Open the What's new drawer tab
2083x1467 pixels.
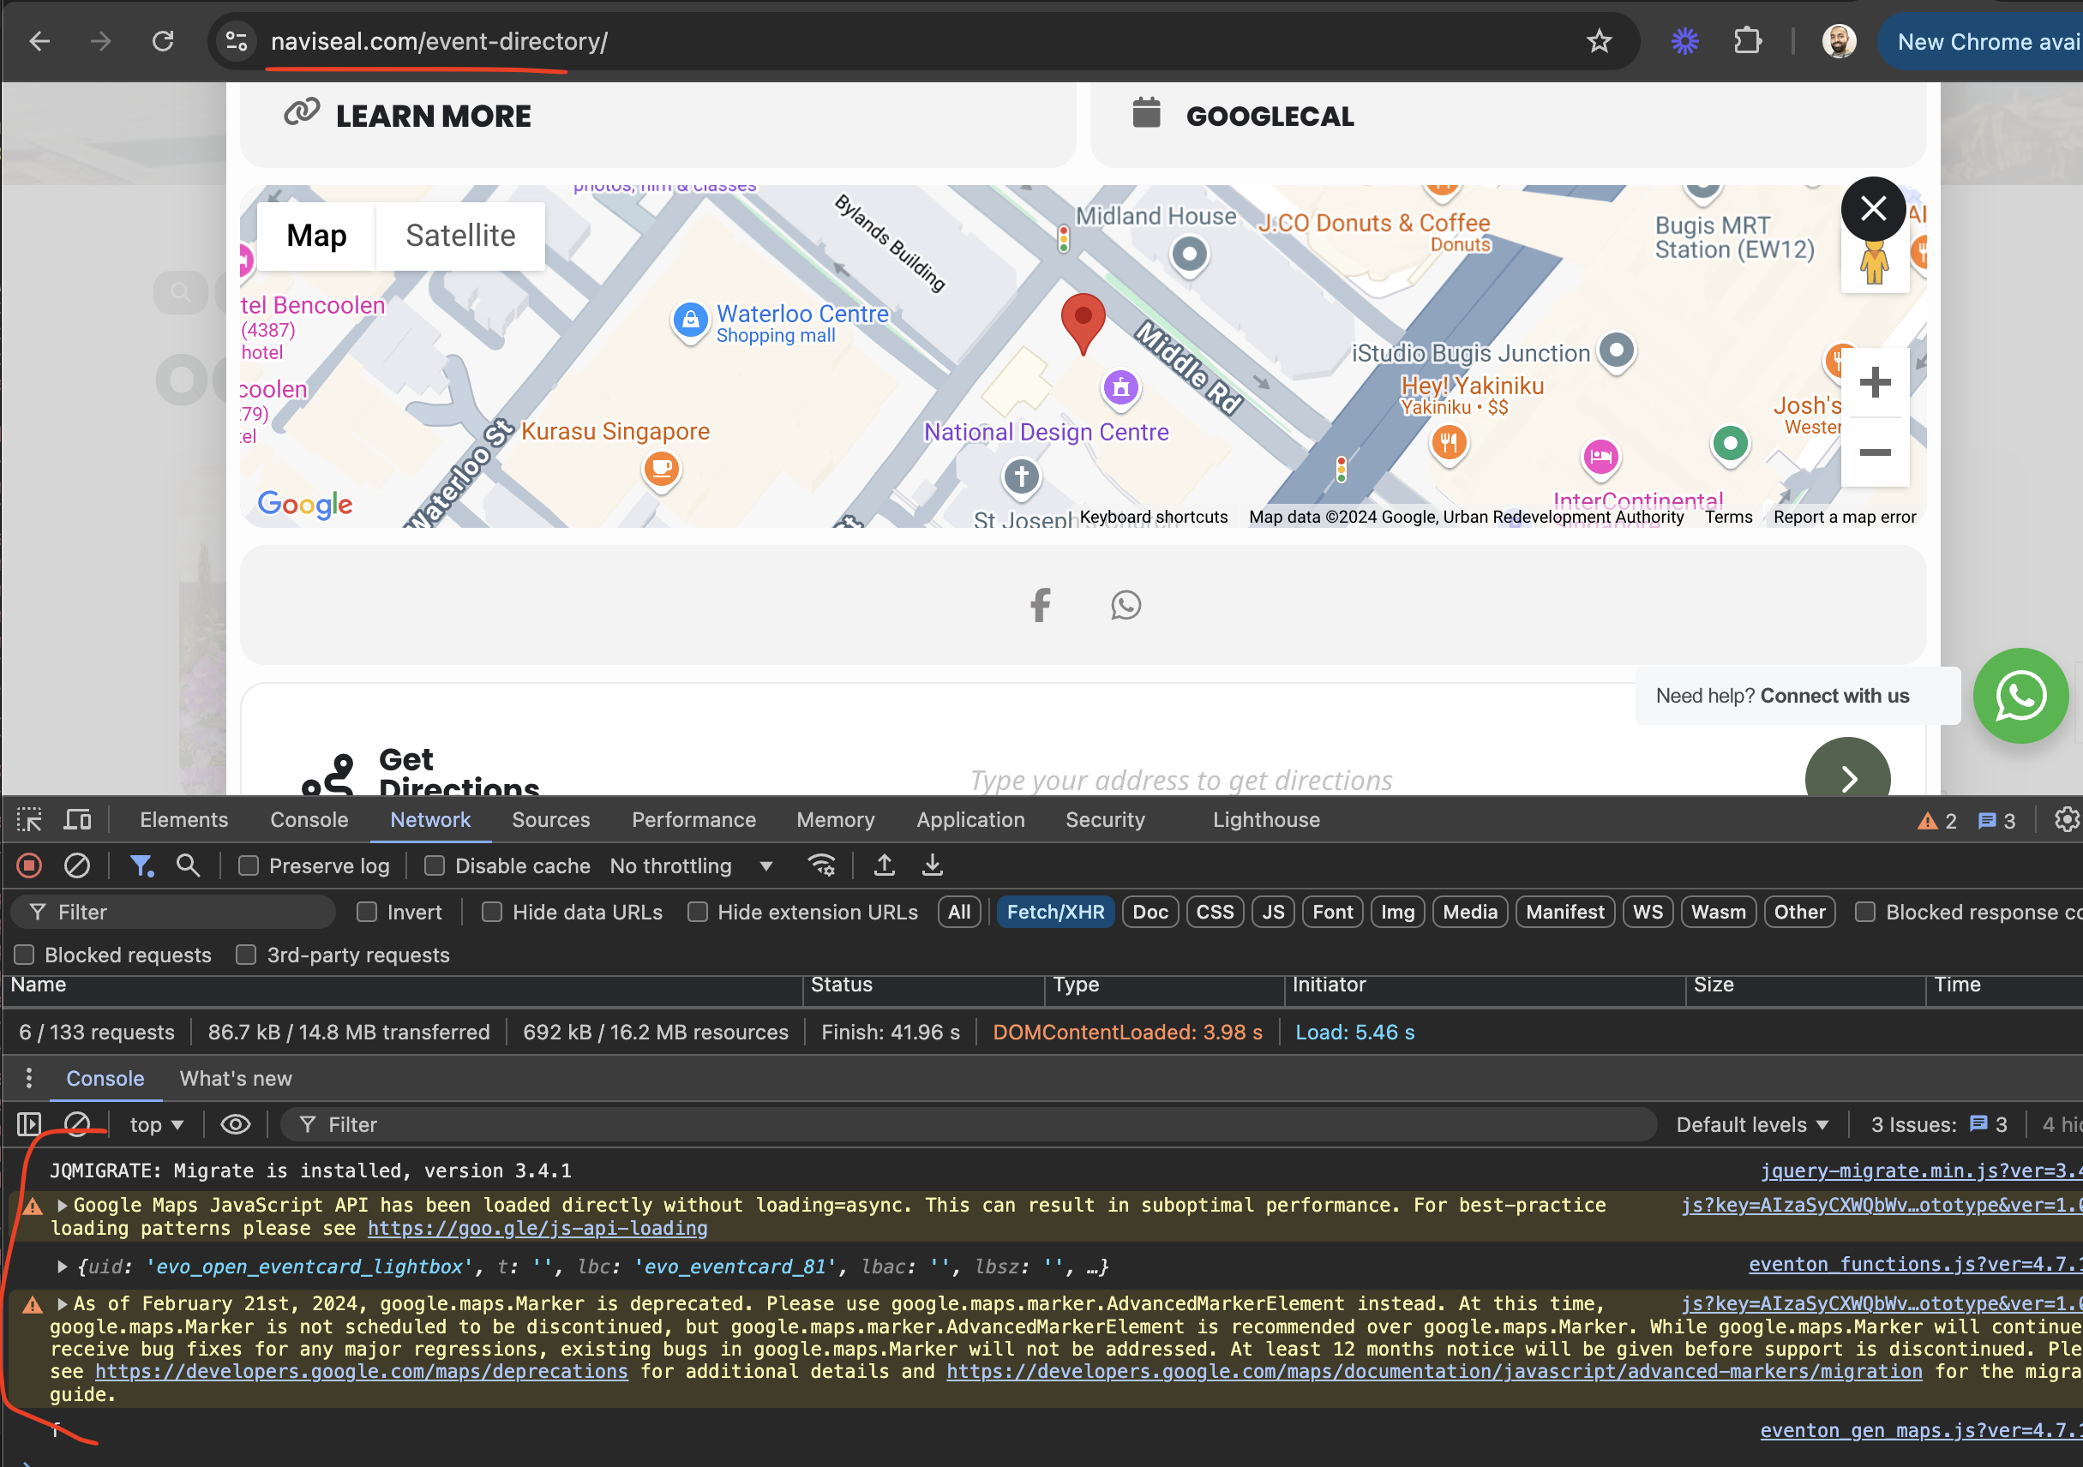pos(235,1079)
